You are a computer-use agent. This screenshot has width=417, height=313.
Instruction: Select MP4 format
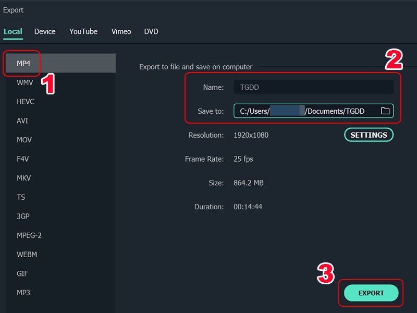(60, 63)
